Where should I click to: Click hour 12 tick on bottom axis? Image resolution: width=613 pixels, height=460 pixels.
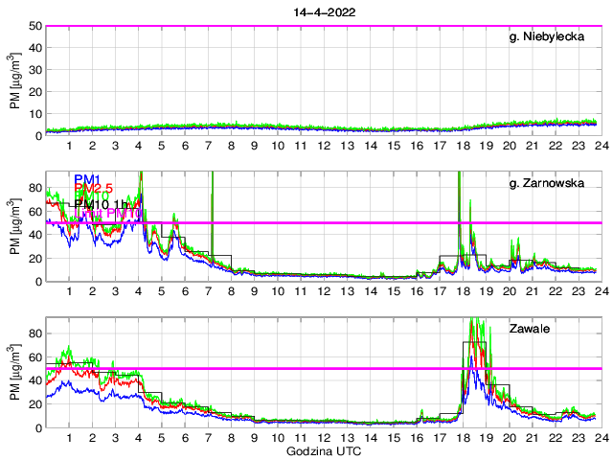tap(323, 438)
